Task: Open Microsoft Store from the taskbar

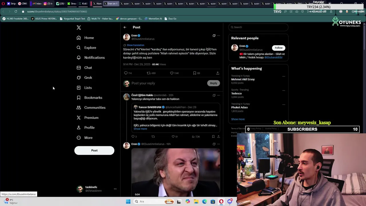Action: pyautogui.click(x=213, y=201)
